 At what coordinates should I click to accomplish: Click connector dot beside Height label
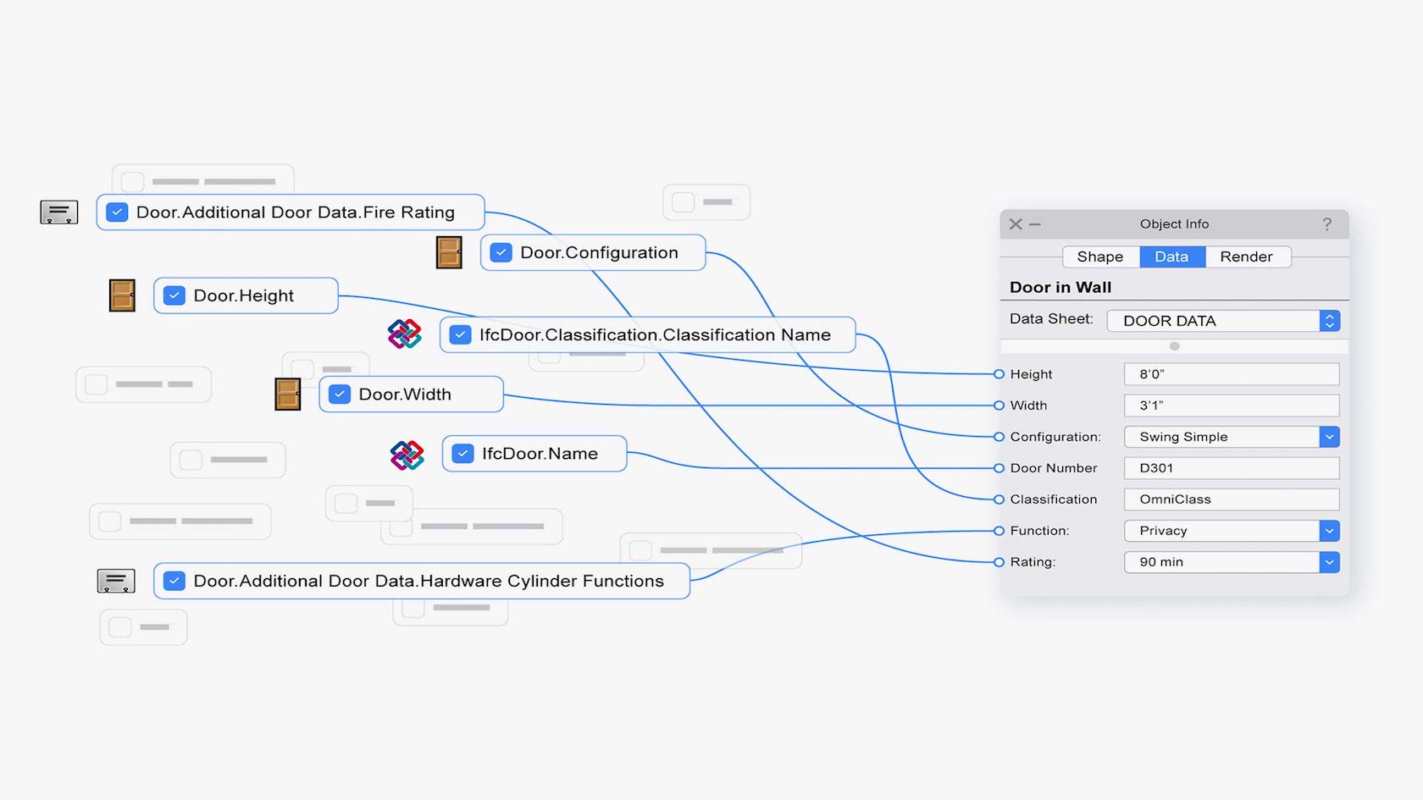point(999,374)
